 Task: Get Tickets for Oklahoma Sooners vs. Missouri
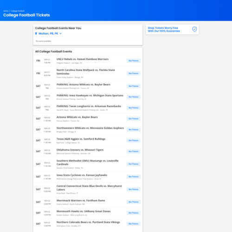pyautogui.click(x=134, y=151)
